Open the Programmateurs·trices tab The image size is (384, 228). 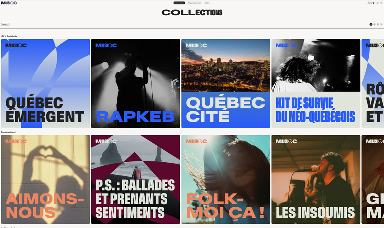pos(194,3)
